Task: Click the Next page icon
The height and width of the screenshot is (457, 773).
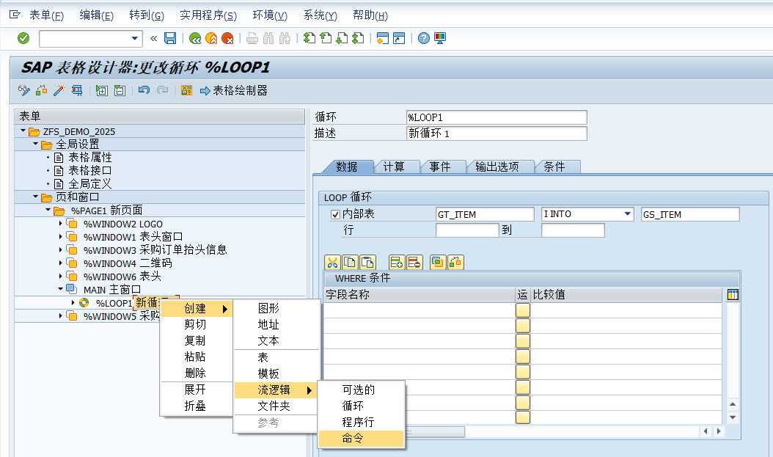Action: [x=342, y=38]
